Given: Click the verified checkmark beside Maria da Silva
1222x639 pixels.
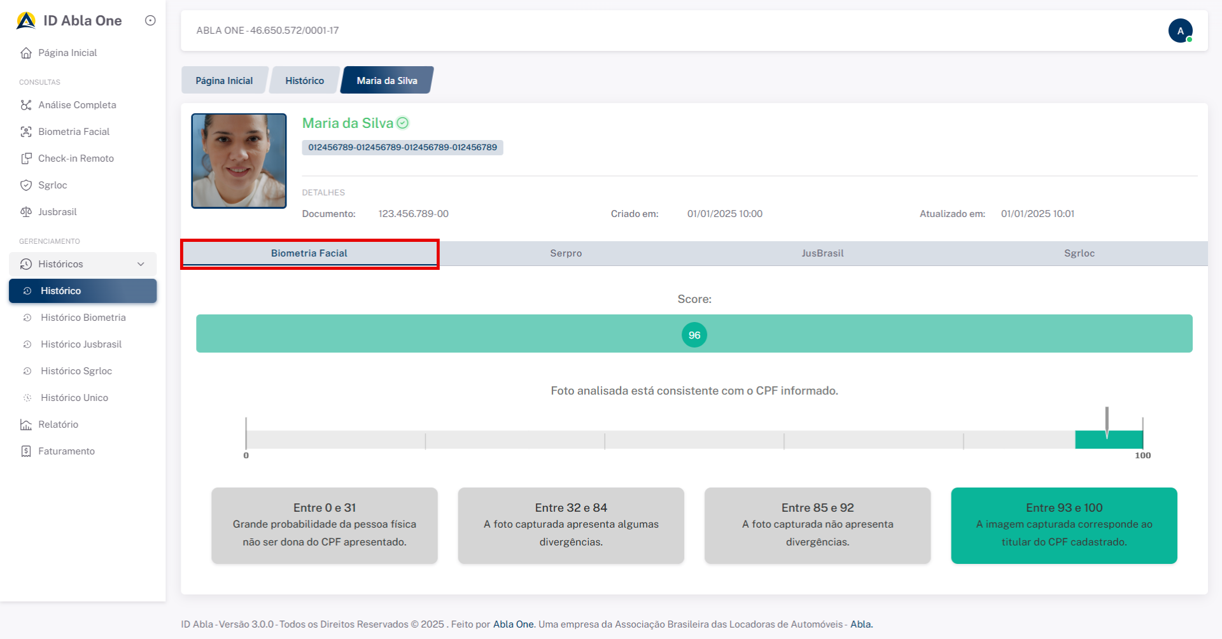Looking at the screenshot, I should (403, 123).
